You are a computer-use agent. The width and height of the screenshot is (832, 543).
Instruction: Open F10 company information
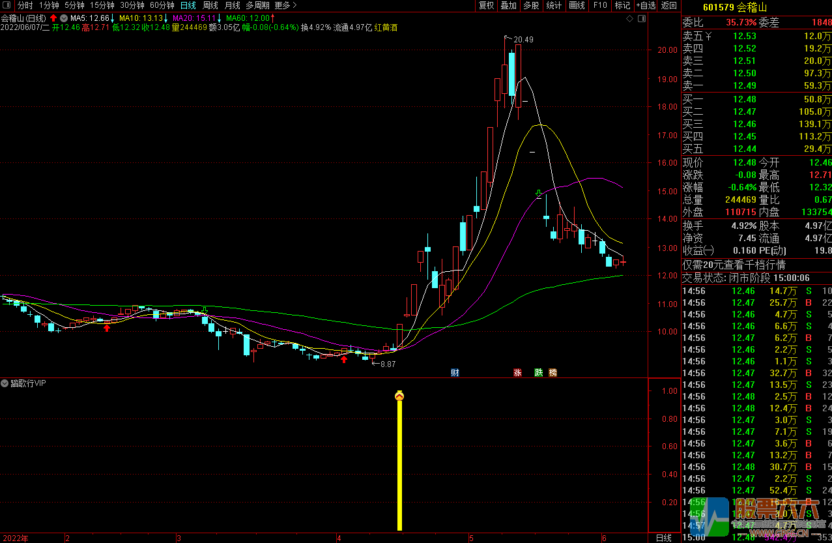(600, 5)
